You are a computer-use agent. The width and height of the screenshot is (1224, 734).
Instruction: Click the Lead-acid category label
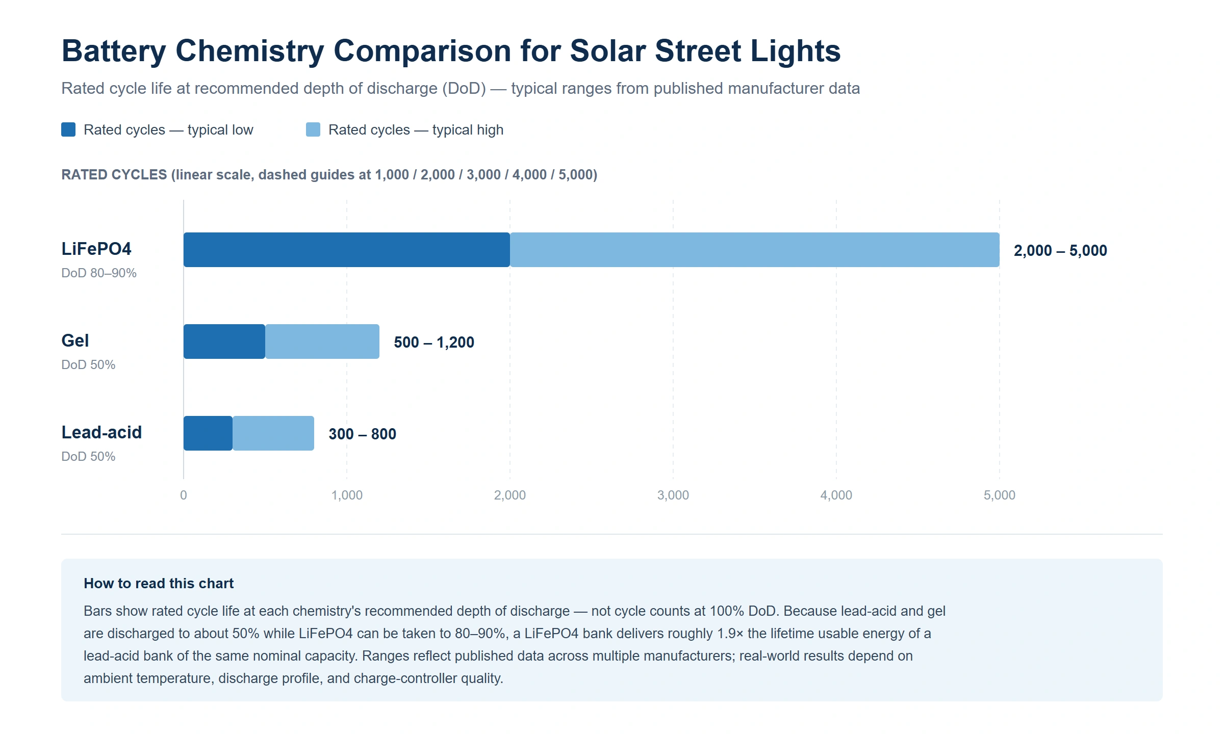[x=101, y=432]
